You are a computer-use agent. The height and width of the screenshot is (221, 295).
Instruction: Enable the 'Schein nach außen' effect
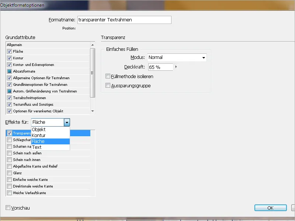(x=9, y=153)
